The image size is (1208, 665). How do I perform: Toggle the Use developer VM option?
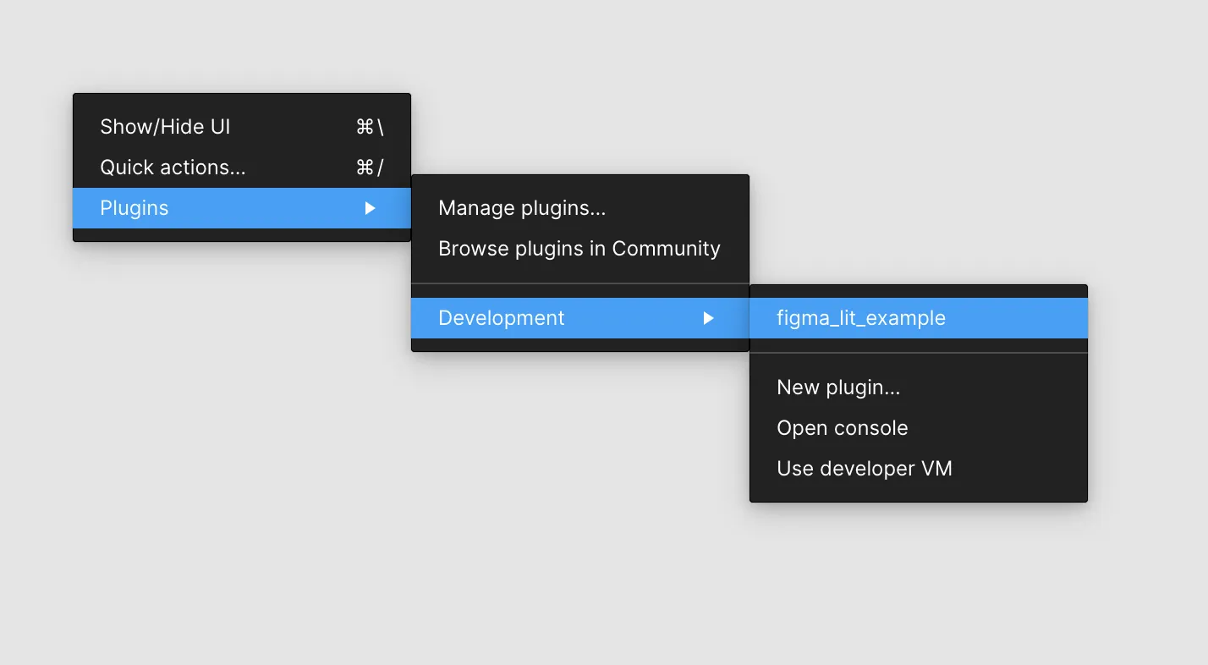[x=864, y=469]
